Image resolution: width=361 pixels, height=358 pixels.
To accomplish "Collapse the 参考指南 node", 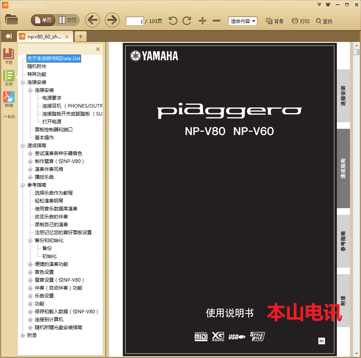I will pos(23,185).
